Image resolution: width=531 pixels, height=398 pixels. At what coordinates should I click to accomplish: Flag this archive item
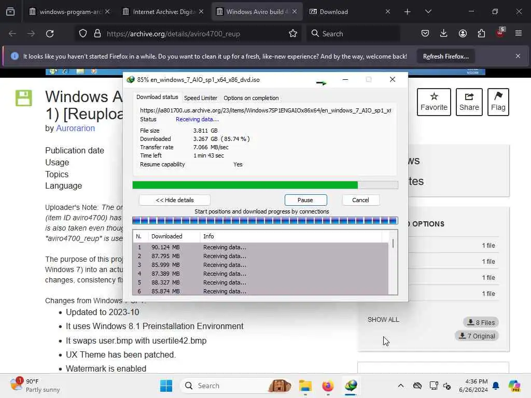(498, 102)
